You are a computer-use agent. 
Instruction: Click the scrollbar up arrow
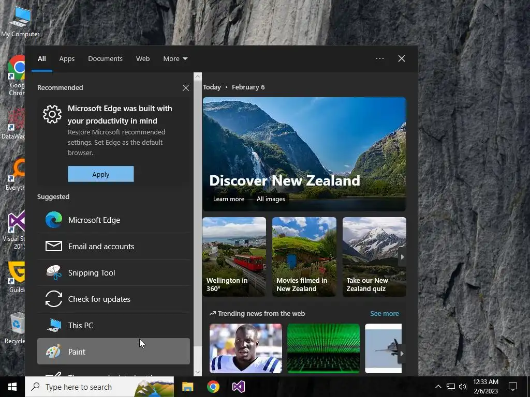[198, 77]
